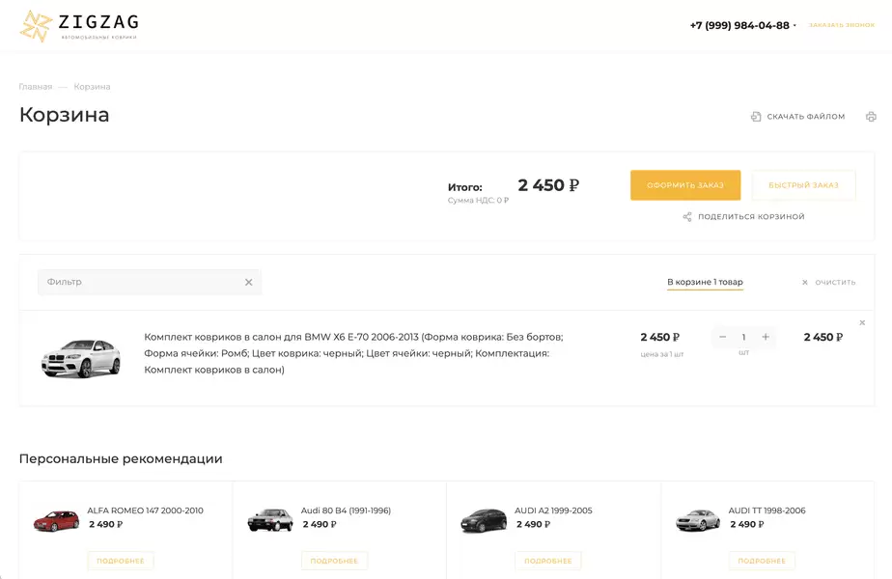892x579 pixels.
Task: Remove the BMW X6 item from cart
Action: coord(862,322)
